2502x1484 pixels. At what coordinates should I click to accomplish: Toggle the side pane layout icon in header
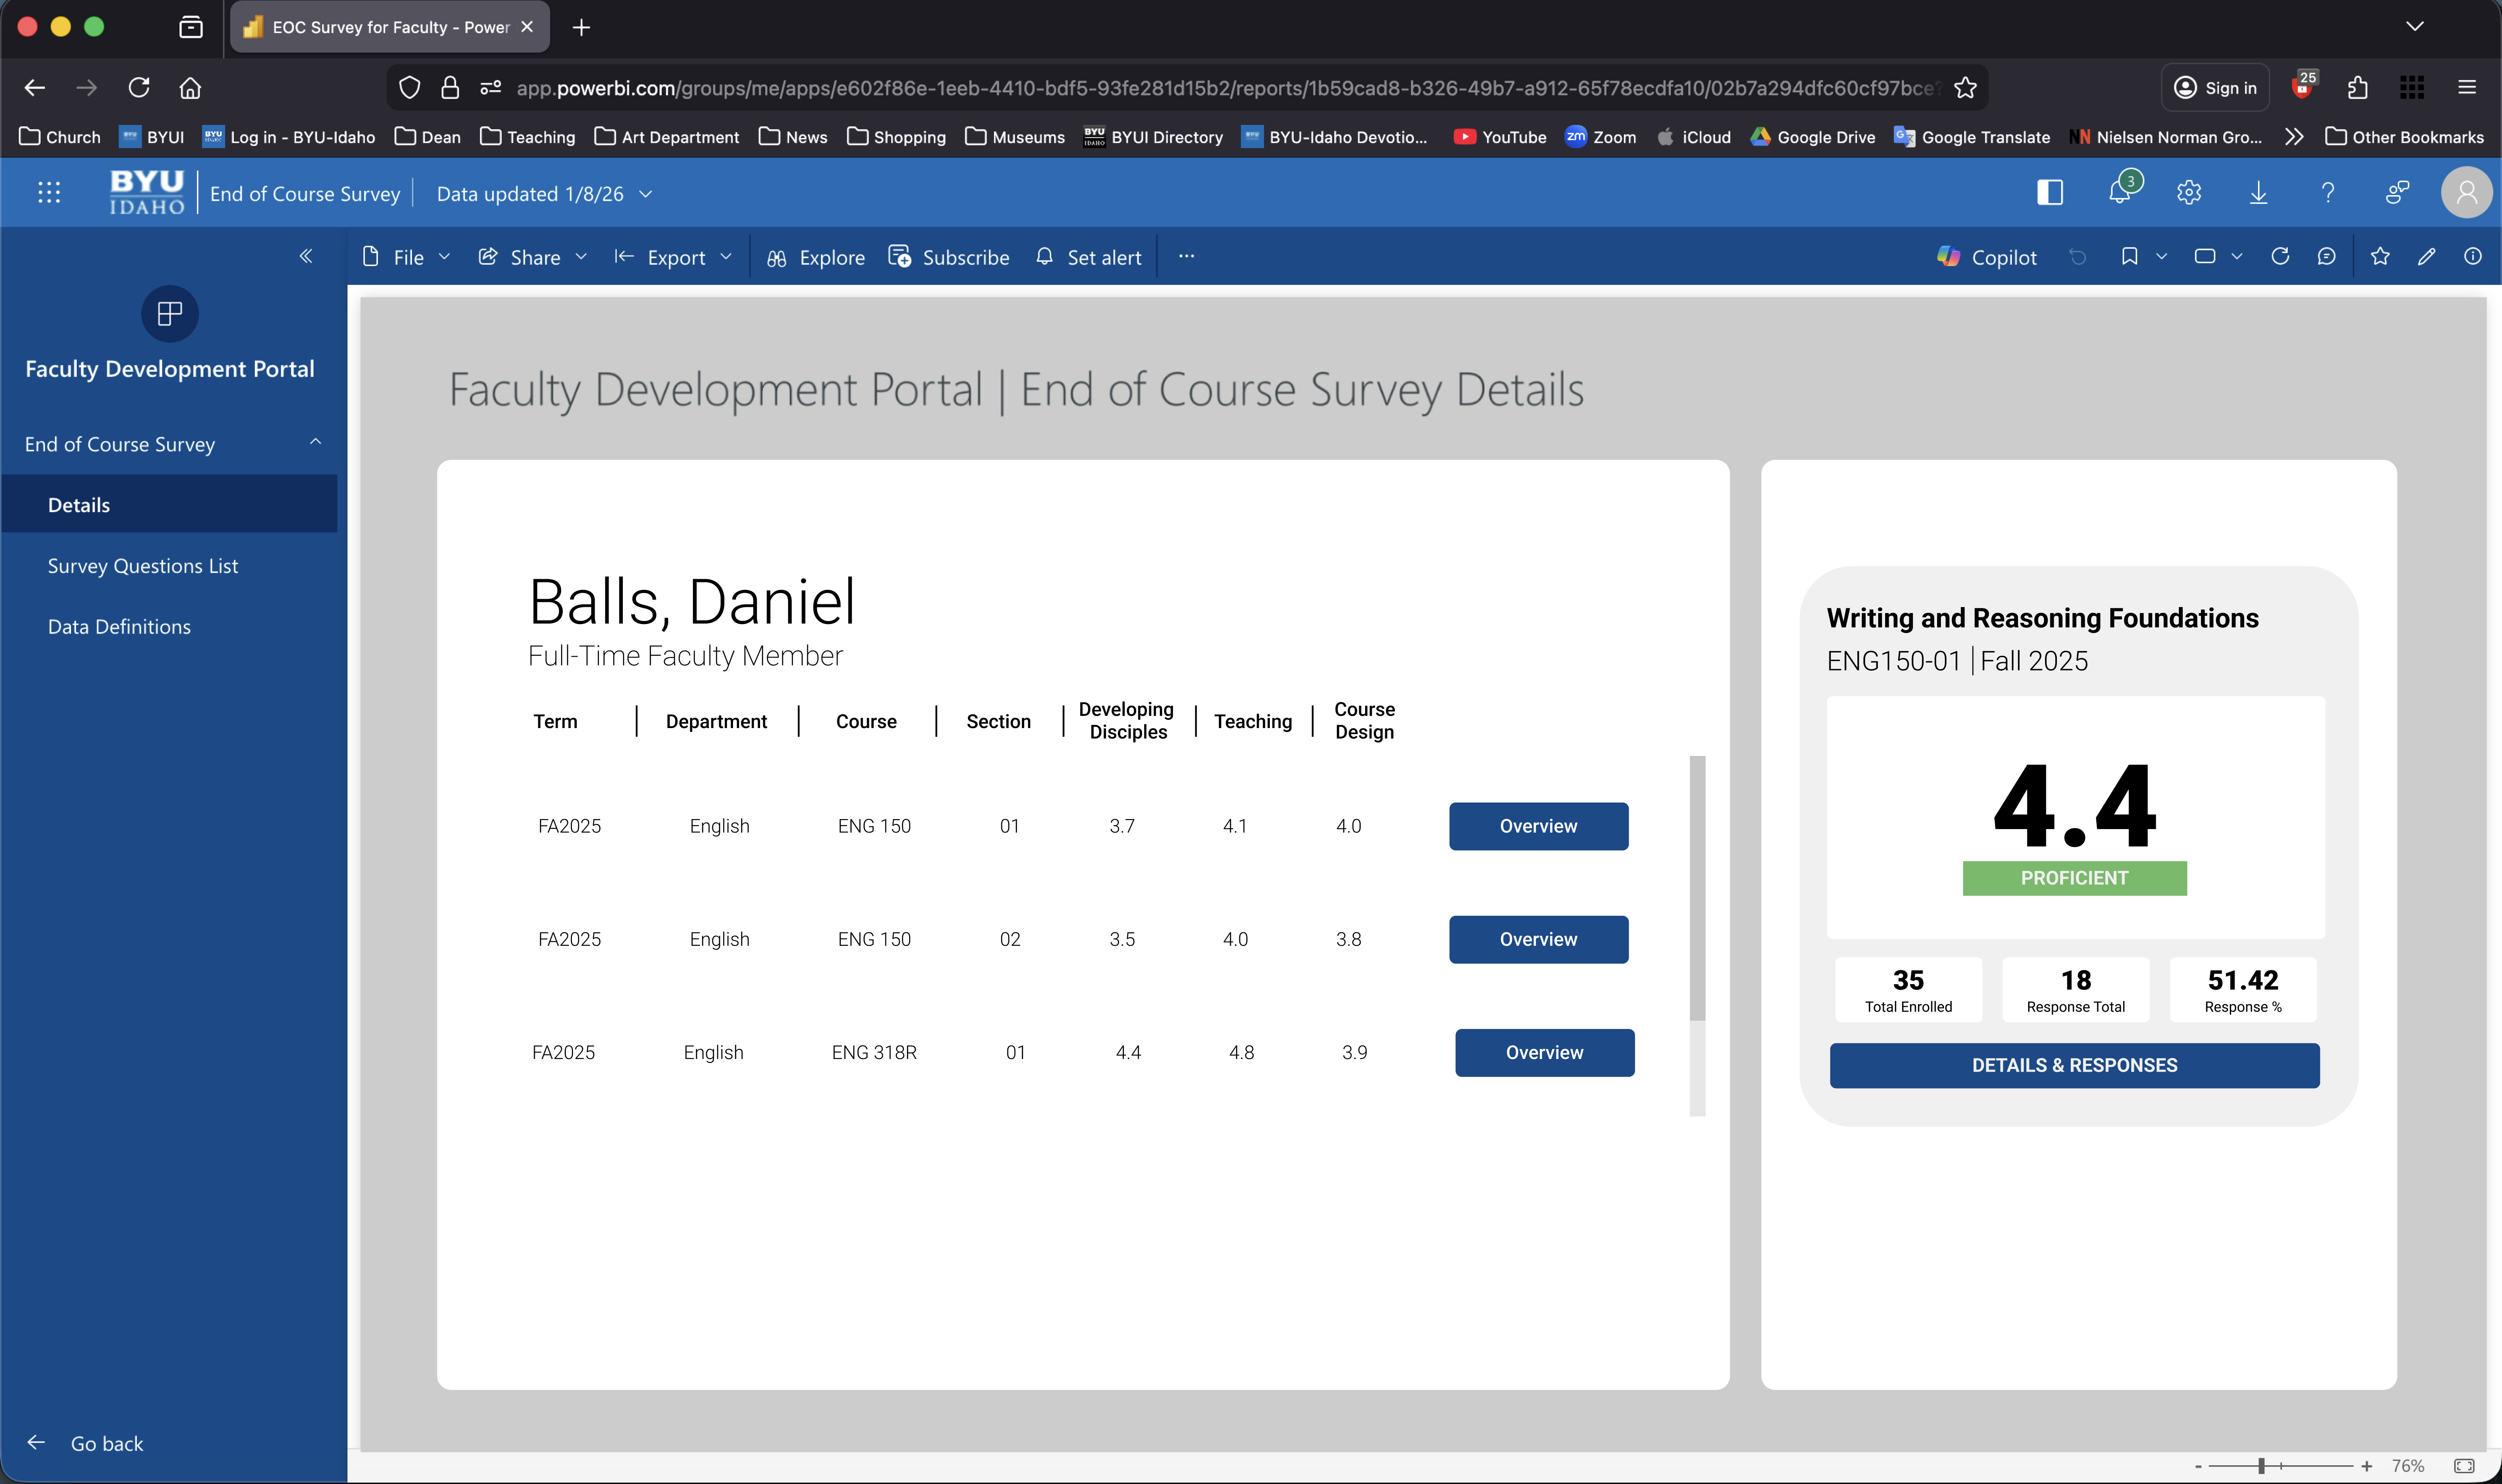point(2050,192)
